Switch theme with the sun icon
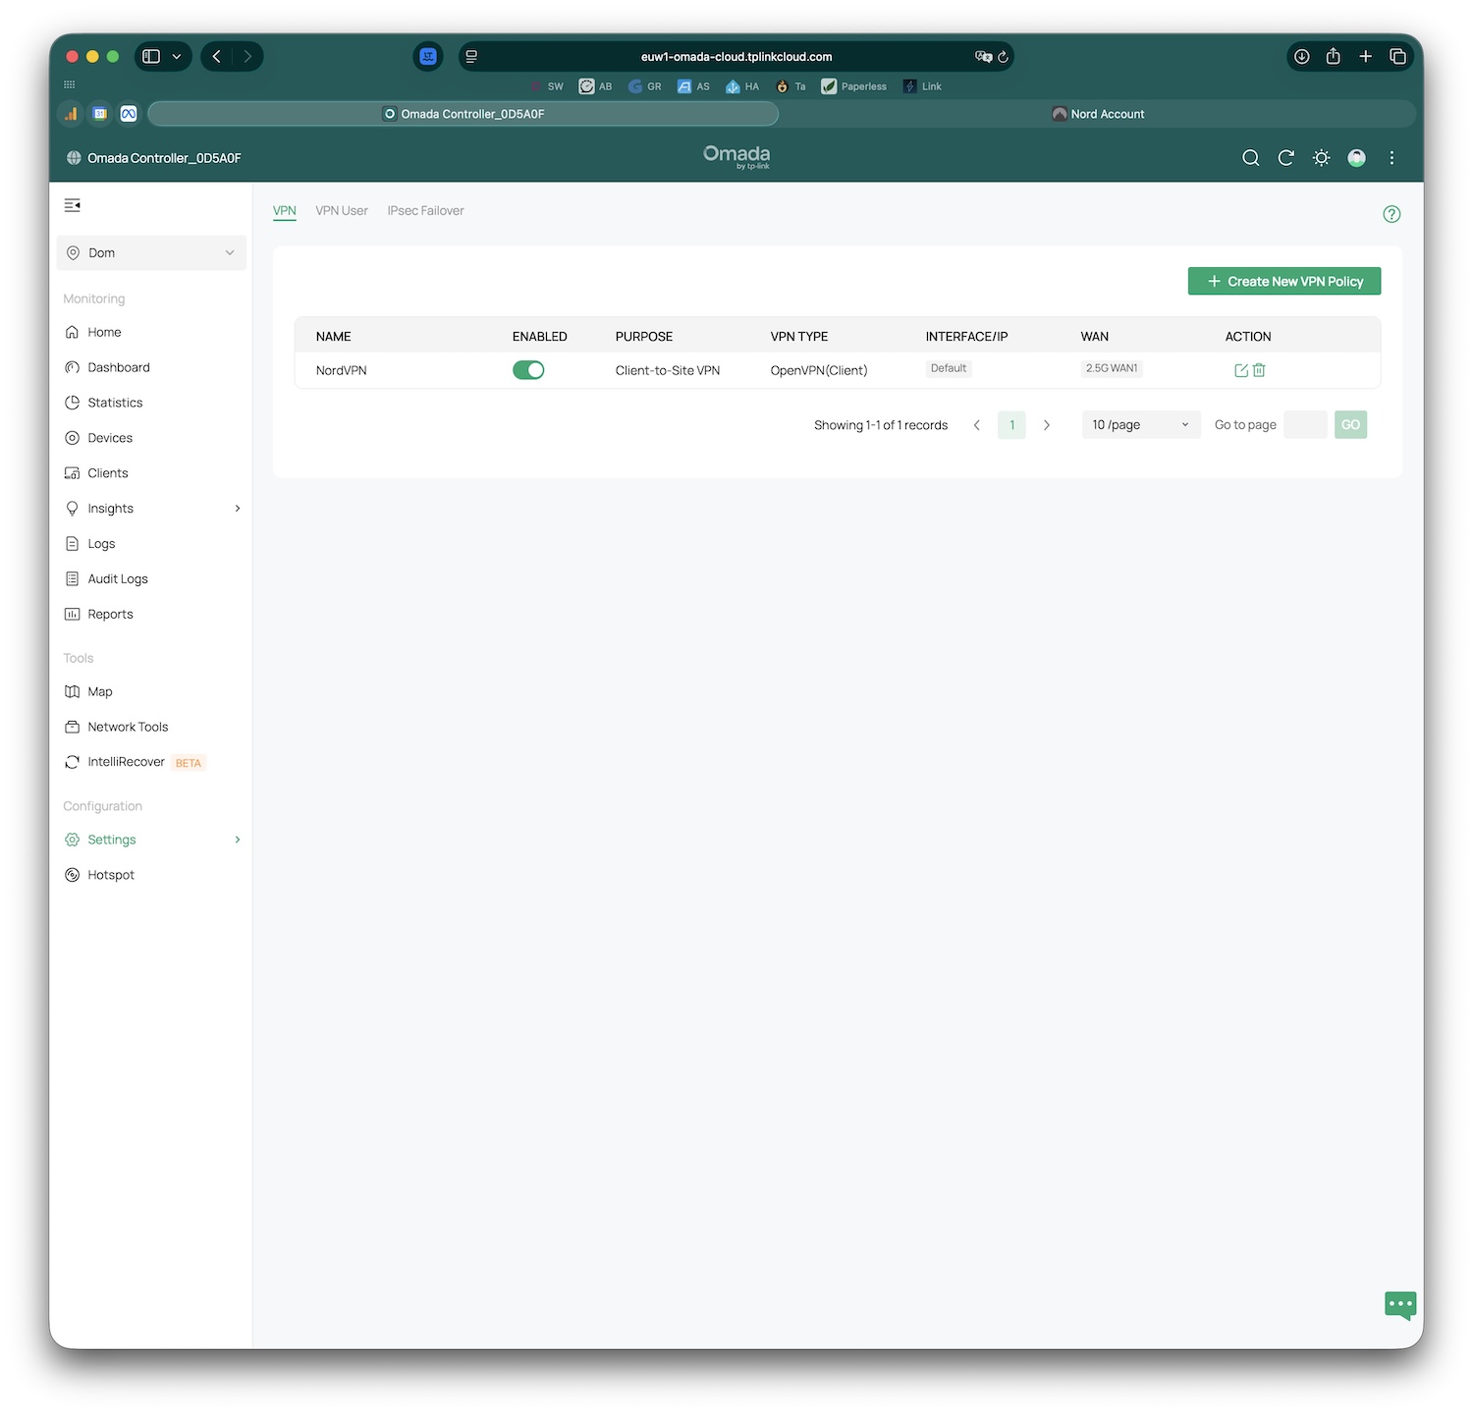This screenshot has height=1414, width=1473. (1321, 158)
